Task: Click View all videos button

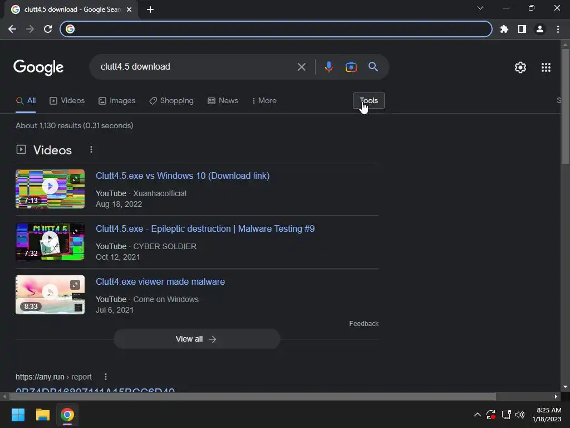Action: tap(196, 339)
